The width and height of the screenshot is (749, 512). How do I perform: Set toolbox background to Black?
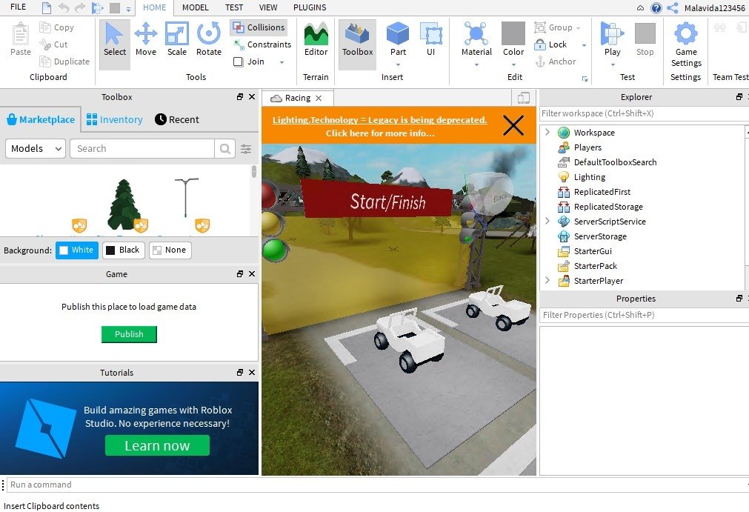point(123,250)
